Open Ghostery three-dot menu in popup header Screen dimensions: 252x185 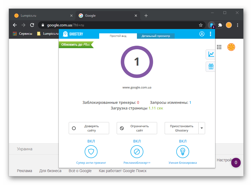pyautogui.click(x=210, y=34)
